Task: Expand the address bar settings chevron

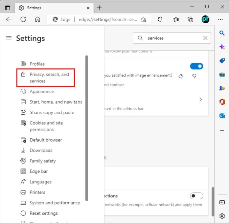Action: (x=200, y=99)
